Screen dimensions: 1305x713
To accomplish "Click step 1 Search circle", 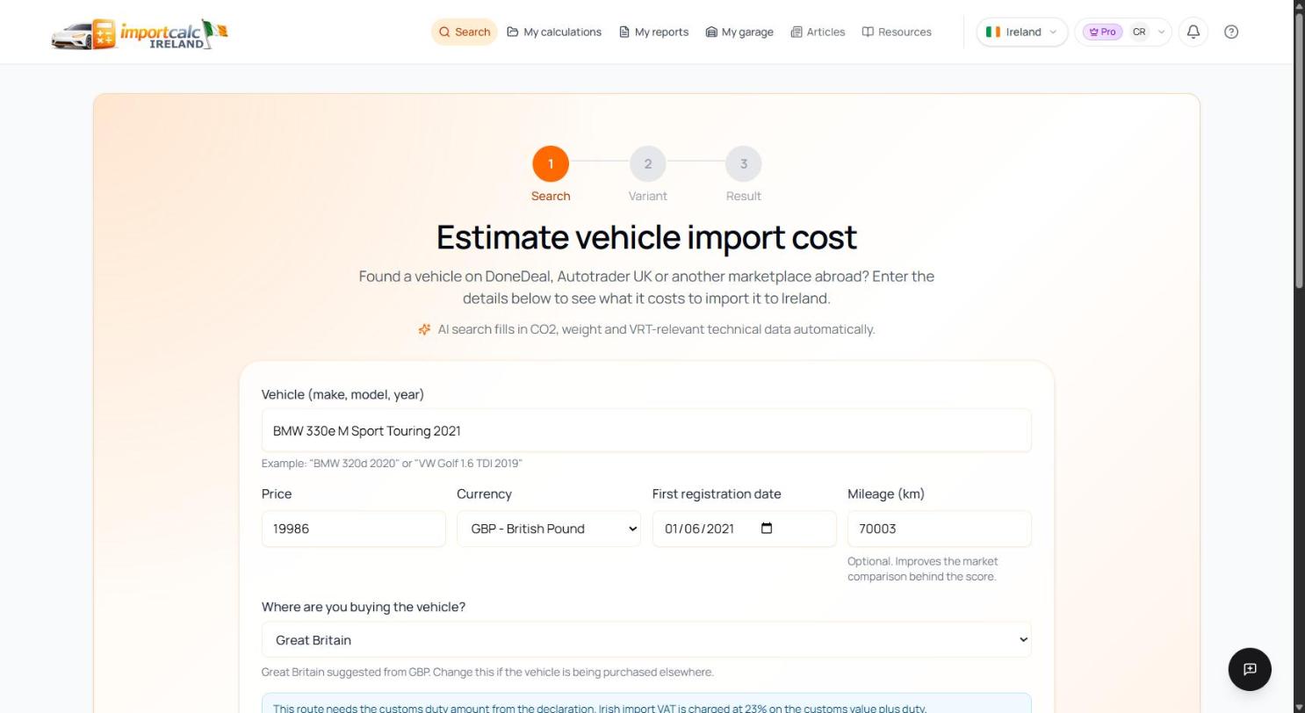I will [x=551, y=164].
